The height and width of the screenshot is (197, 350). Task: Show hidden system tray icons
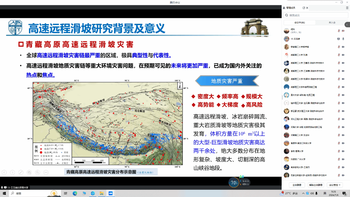click(303, 193)
